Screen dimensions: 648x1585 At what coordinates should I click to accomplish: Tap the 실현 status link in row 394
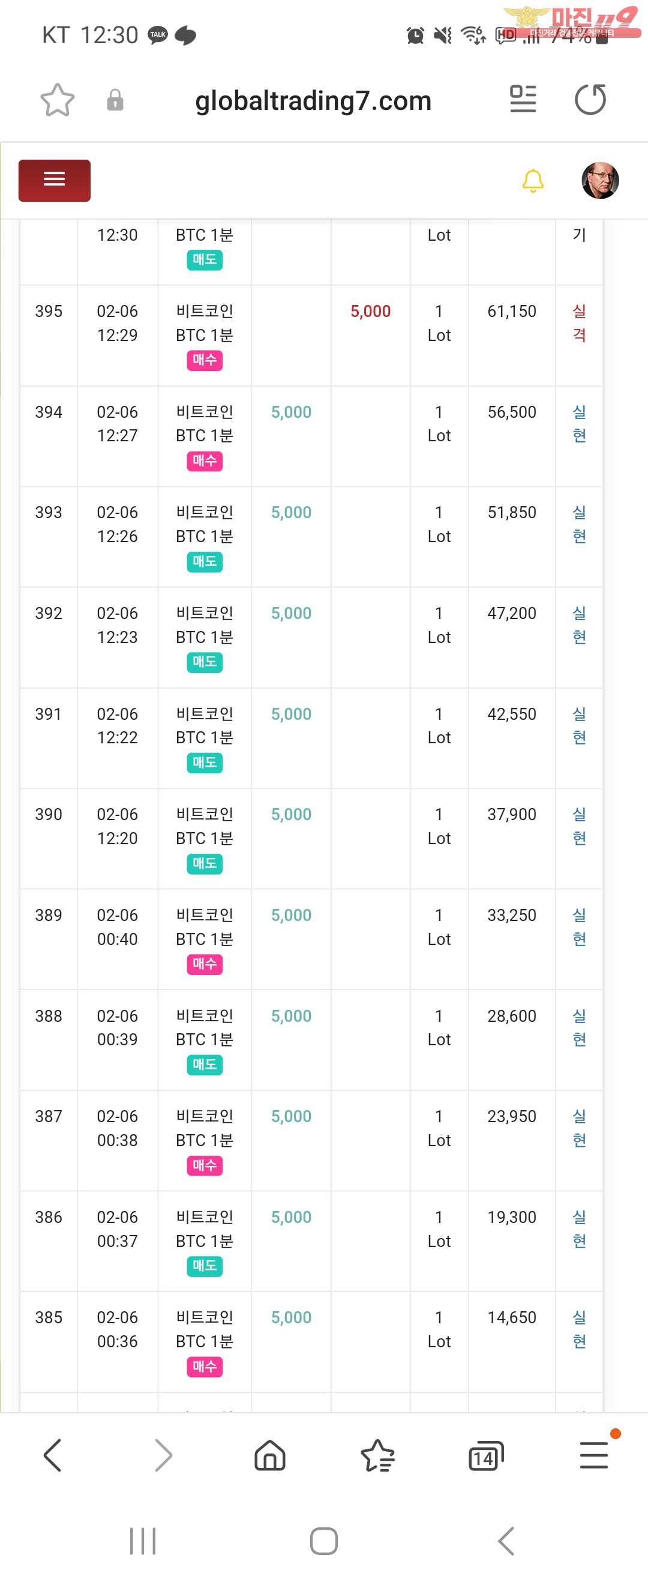579,423
